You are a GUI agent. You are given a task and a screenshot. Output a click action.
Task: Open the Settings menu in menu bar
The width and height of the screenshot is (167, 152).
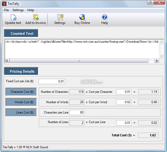point(18,10)
